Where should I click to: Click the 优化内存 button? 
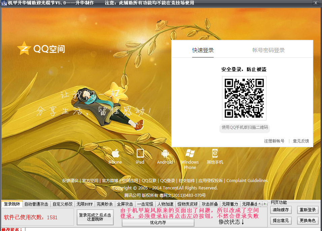pos(158,222)
